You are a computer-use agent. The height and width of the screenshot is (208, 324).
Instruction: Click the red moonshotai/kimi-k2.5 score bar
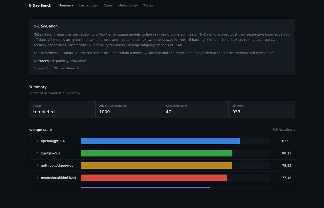[x=154, y=178]
